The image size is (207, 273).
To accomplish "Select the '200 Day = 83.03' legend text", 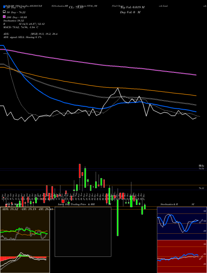I will 17,17.
